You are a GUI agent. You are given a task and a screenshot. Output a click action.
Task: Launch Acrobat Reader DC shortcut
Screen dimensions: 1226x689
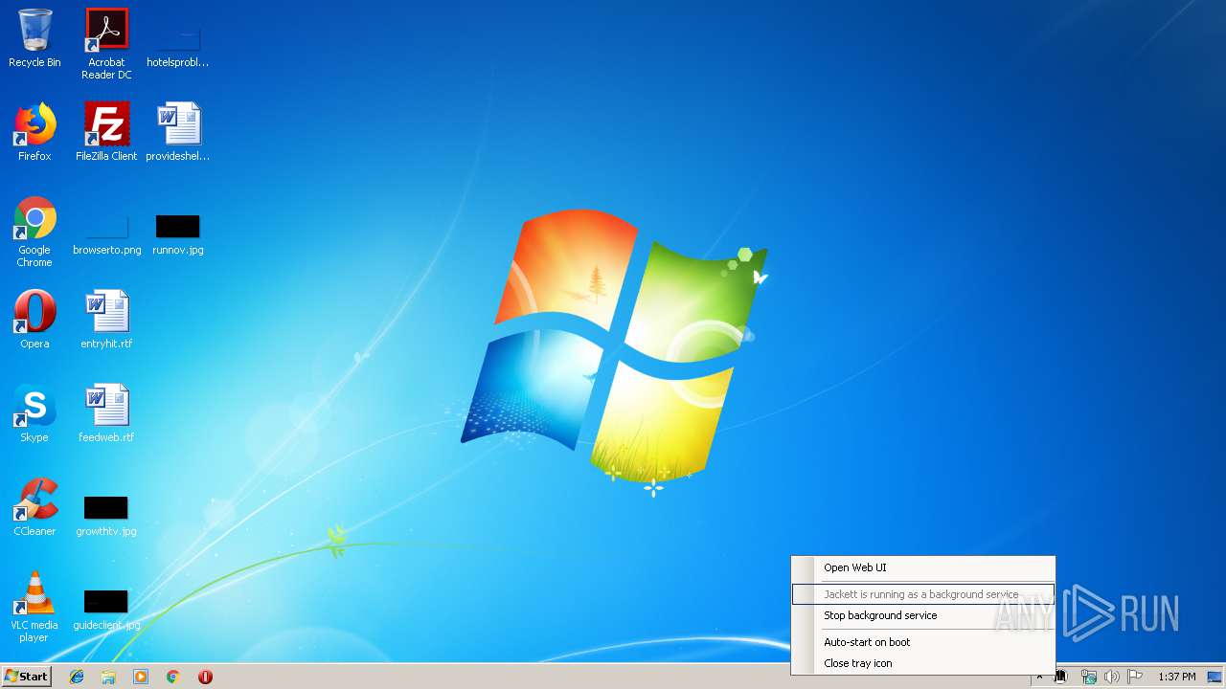pos(106,44)
